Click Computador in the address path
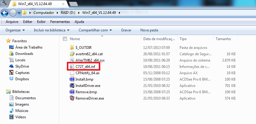Viewport: 256px width, 124px height. click(44, 13)
